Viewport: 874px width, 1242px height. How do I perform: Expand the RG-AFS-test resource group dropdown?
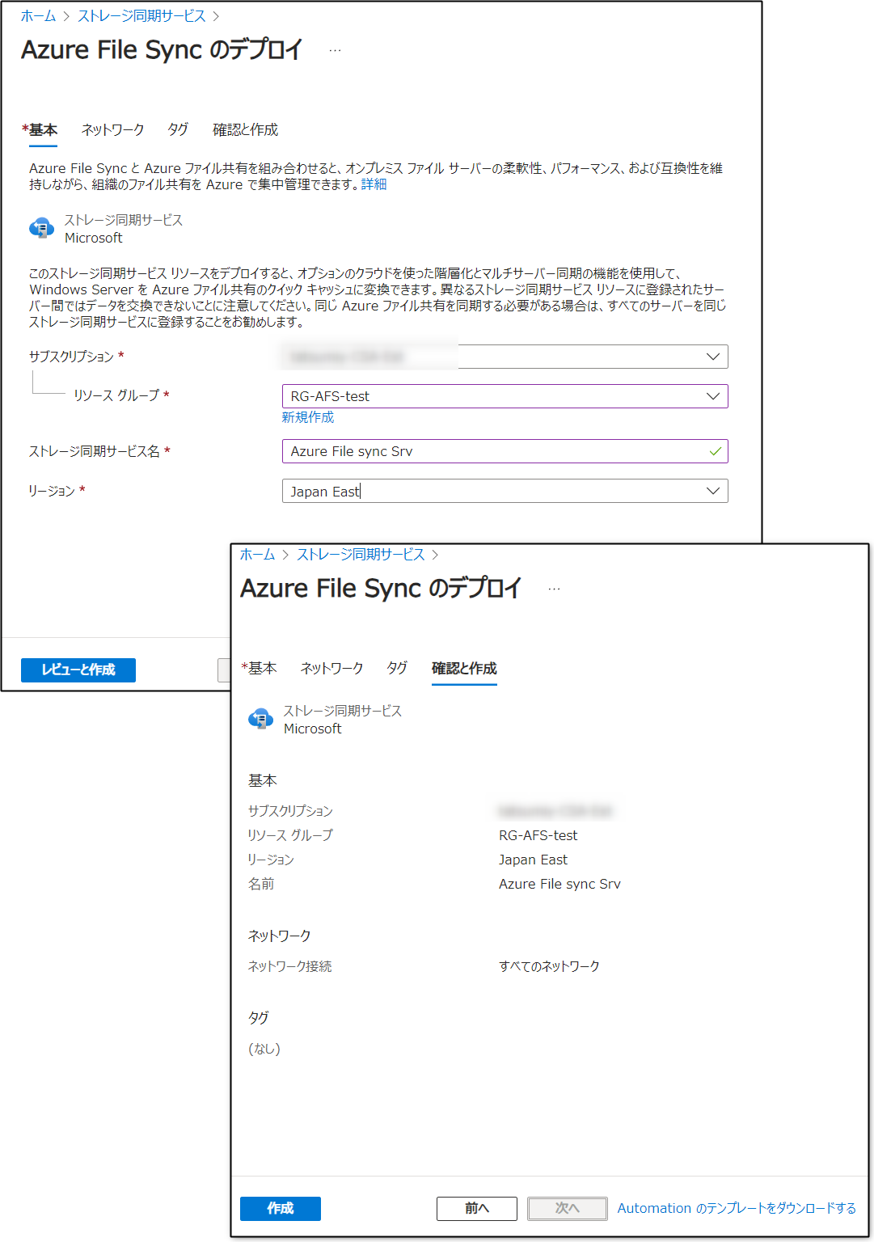(x=505, y=396)
